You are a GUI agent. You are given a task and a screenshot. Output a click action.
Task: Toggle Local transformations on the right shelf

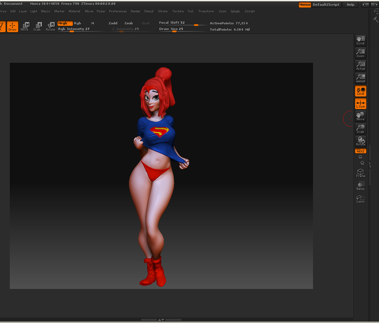(360, 91)
